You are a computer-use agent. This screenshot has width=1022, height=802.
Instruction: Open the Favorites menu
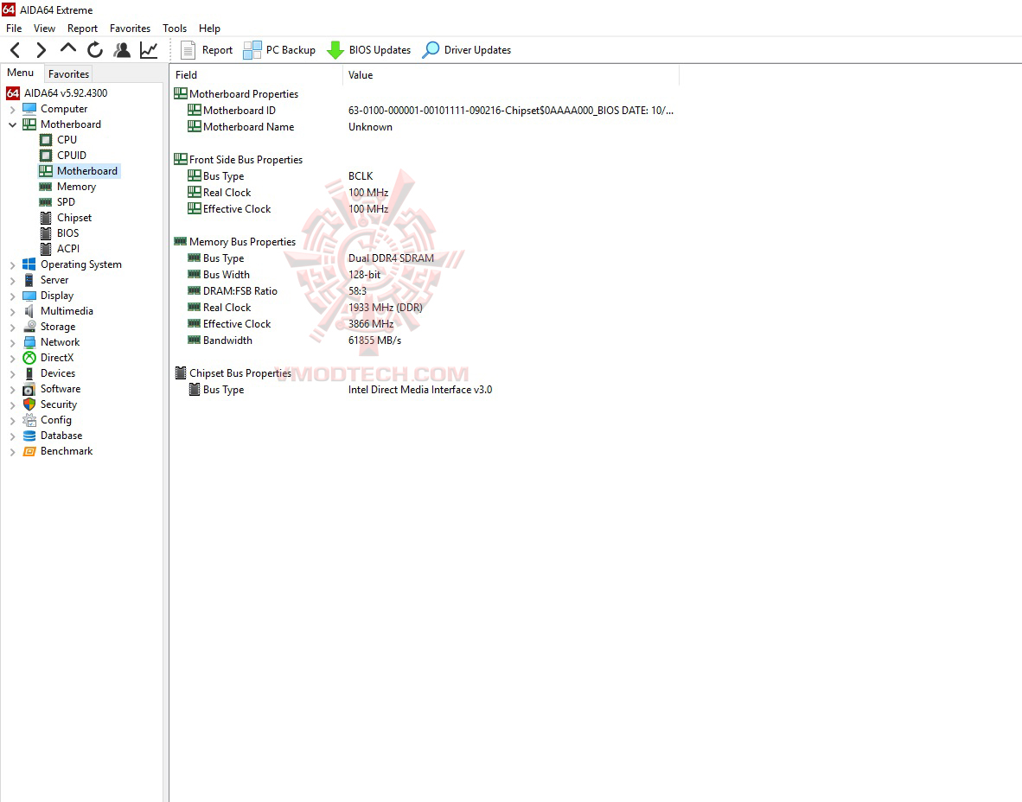(130, 28)
